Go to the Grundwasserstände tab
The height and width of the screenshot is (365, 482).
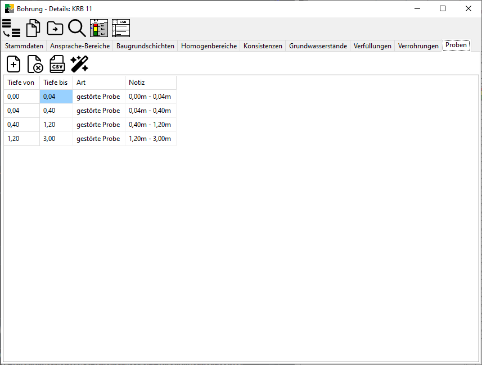pos(318,46)
